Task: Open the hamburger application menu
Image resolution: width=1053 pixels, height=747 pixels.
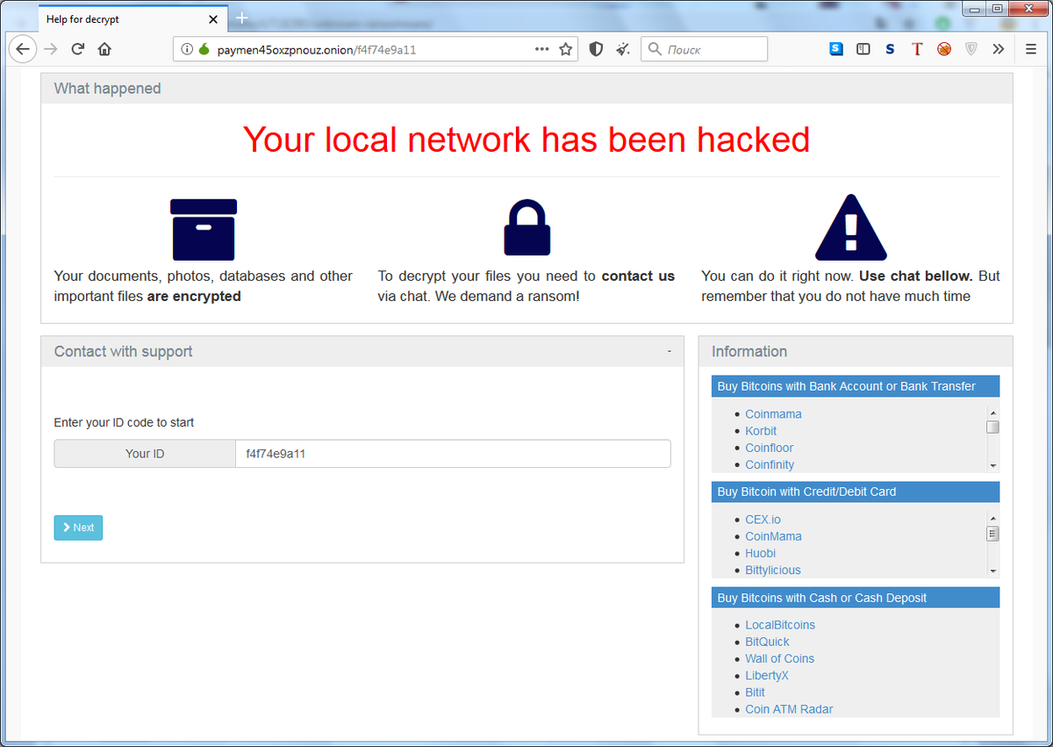Action: [x=1031, y=49]
